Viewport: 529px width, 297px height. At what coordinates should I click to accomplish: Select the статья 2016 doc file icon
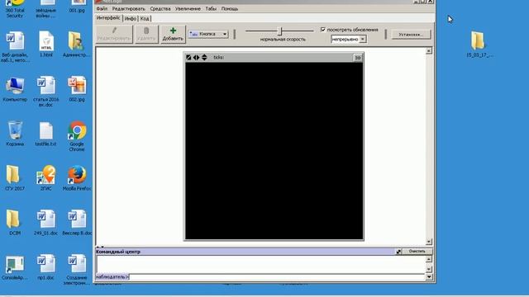(46, 92)
